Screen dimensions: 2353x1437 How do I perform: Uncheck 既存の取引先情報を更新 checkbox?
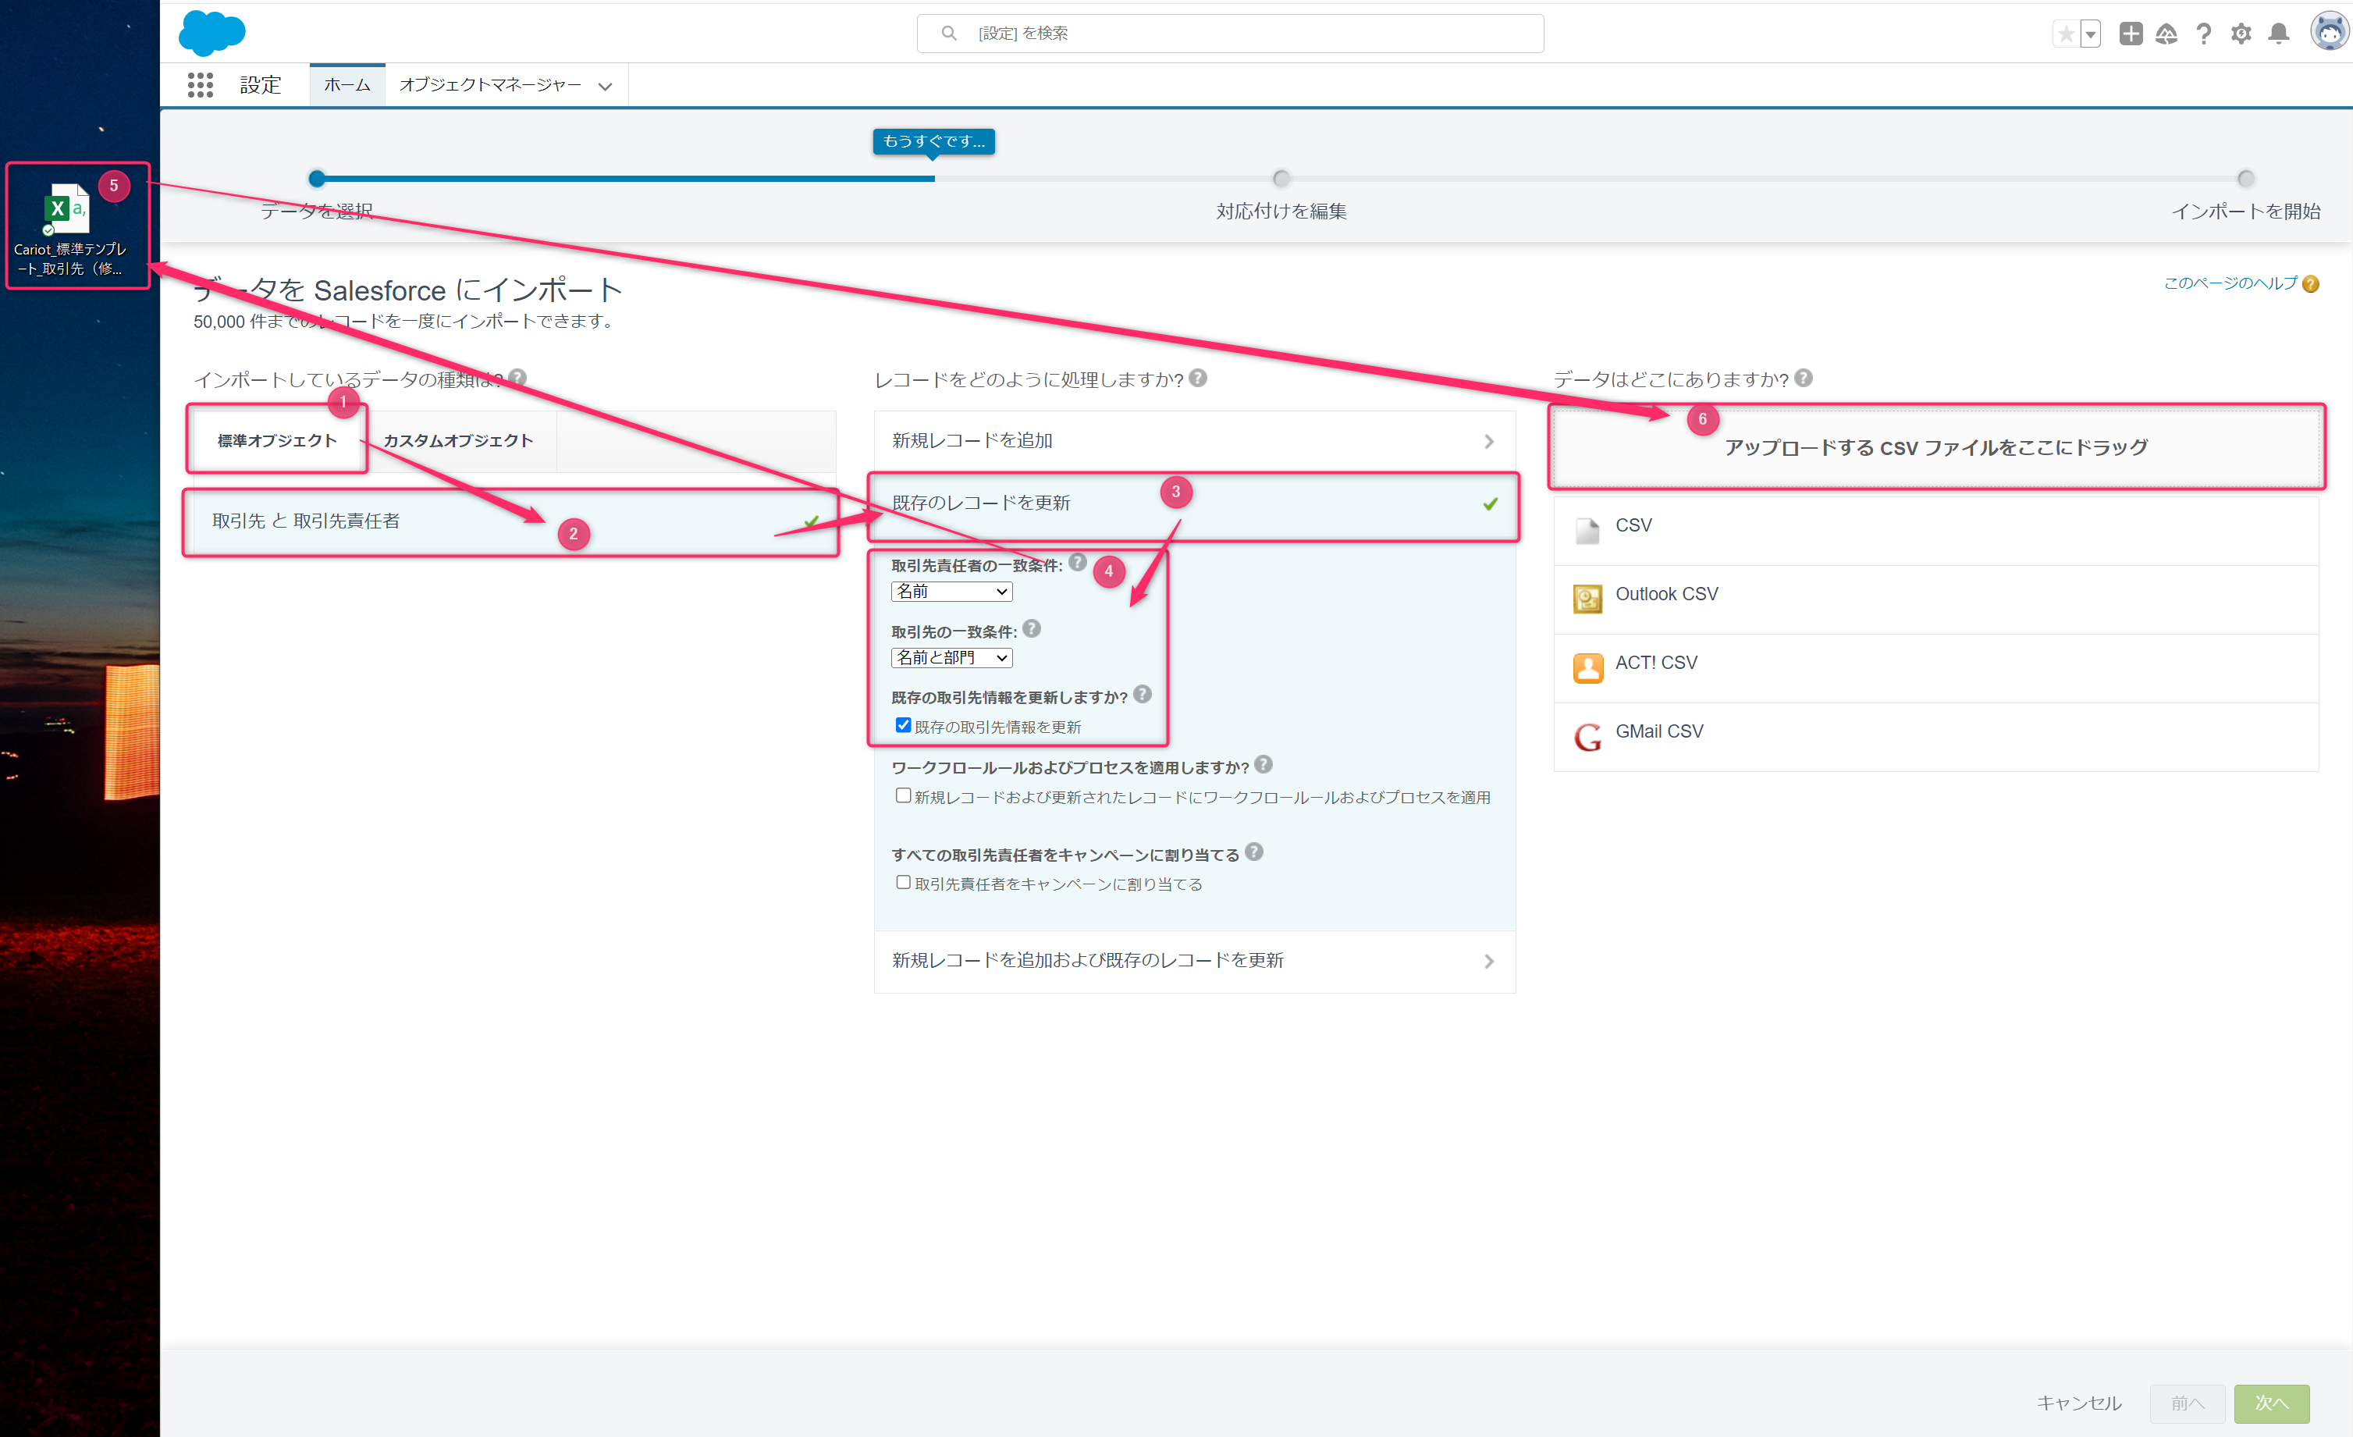coord(902,726)
